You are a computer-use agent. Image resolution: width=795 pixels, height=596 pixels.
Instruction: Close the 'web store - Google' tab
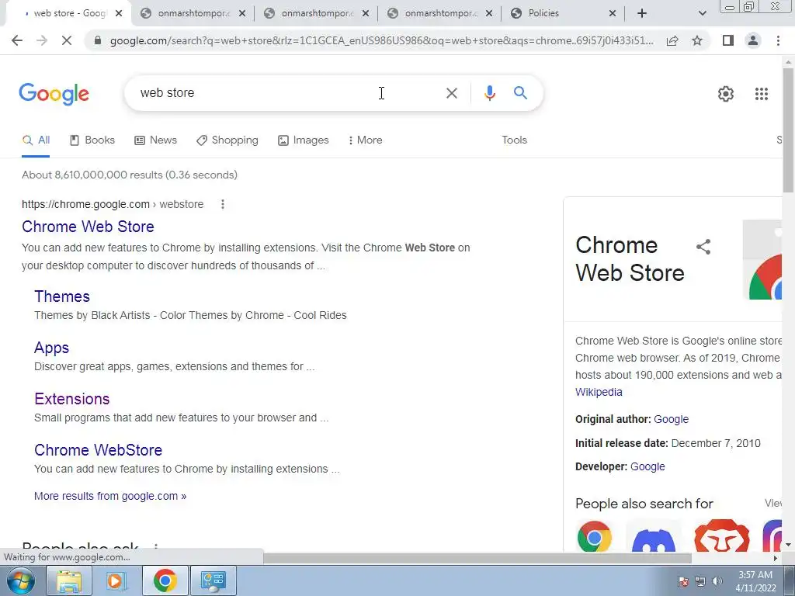119,13
